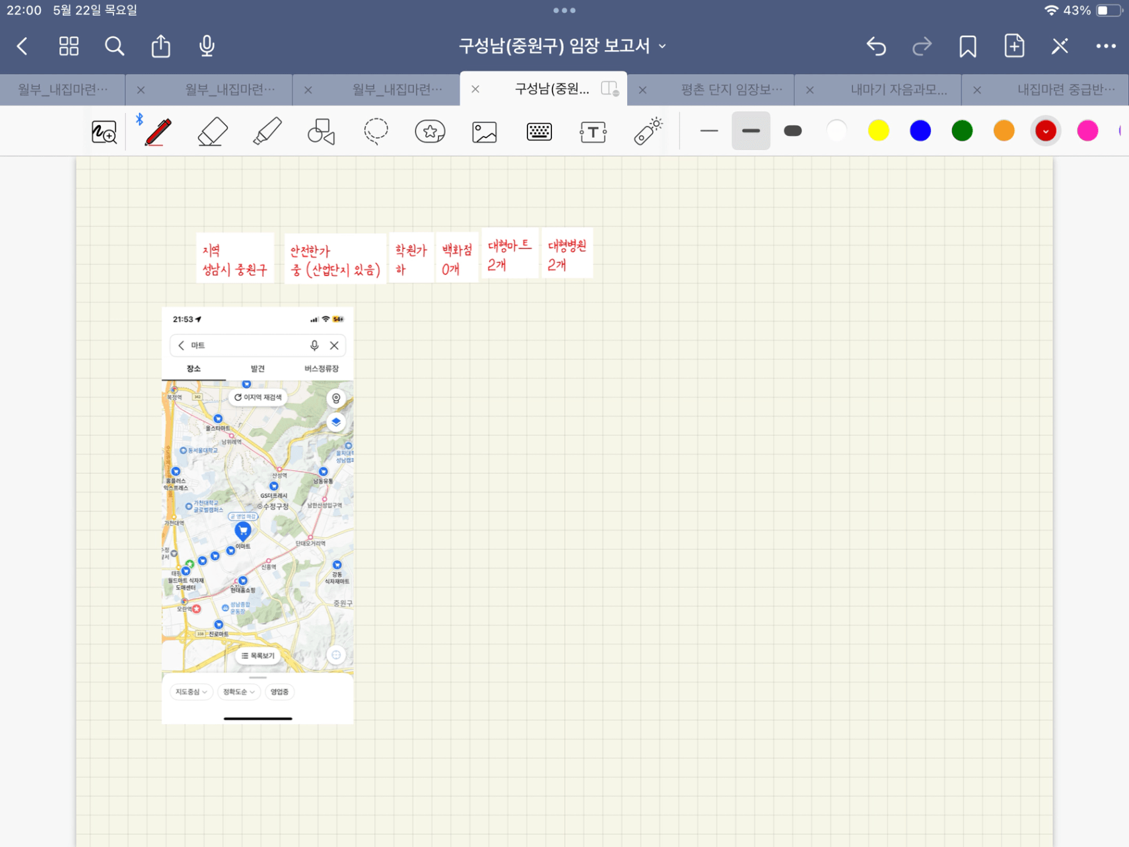The width and height of the screenshot is (1129, 847).
Task: Tap the 안전한가 handwritten note
Action: pyautogui.click(x=335, y=259)
